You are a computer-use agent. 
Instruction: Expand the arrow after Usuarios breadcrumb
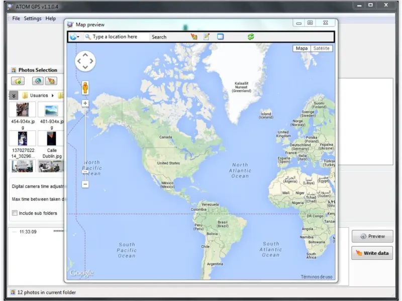click(53, 95)
